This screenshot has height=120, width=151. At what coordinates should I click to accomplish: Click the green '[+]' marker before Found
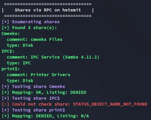pos(5,28)
